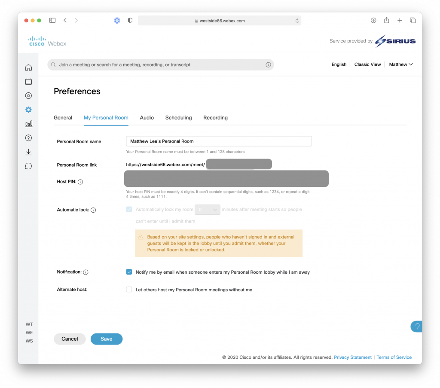Image resolution: width=440 pixels, height=388 pixels.
Task: Change language via English link
Action: click(339, 64)
